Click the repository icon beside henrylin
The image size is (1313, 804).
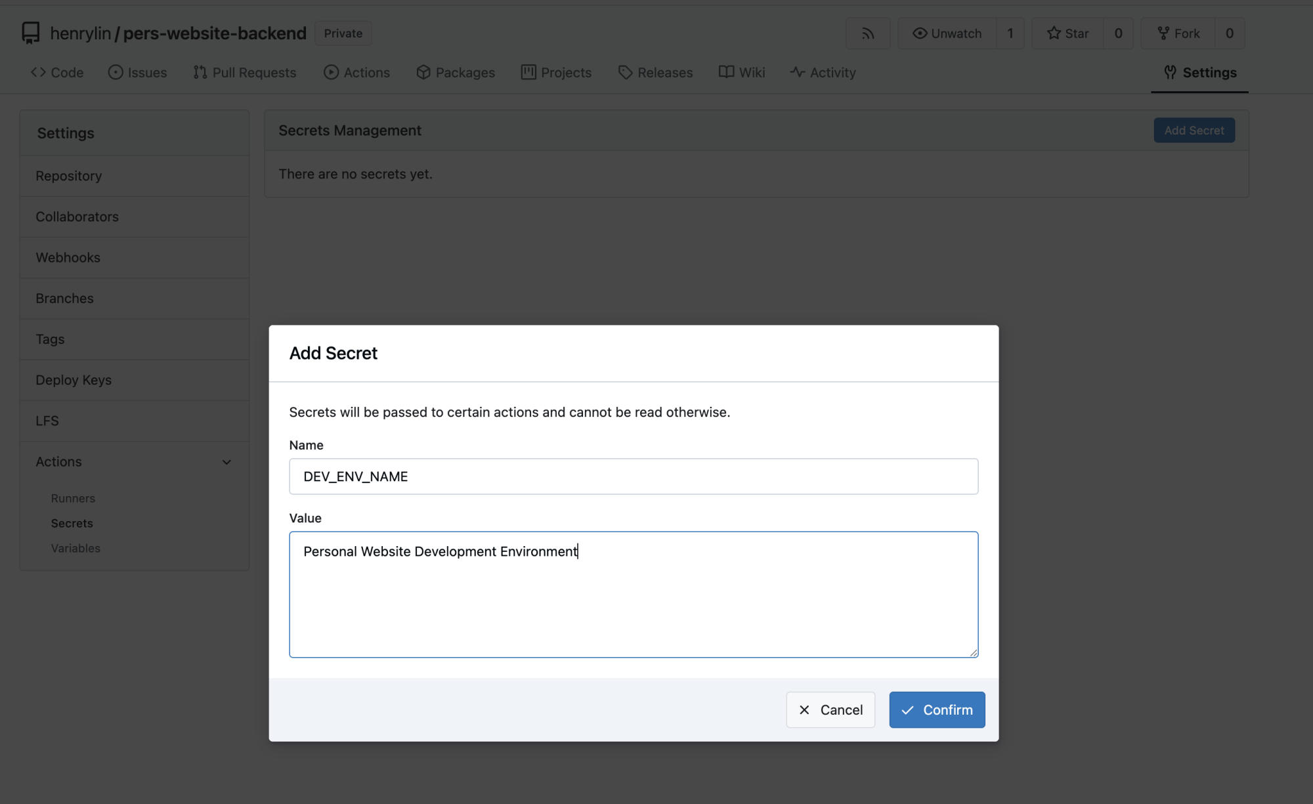click(30, 33)
